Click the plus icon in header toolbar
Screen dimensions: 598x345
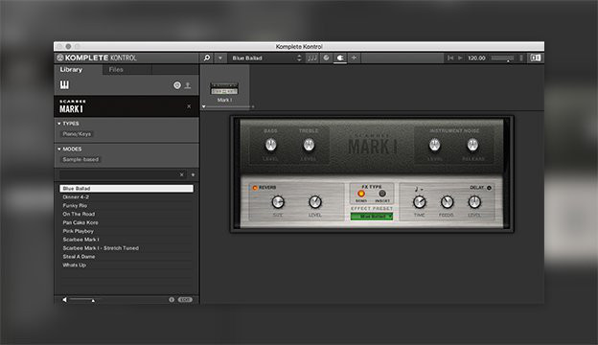coord(354,57)
